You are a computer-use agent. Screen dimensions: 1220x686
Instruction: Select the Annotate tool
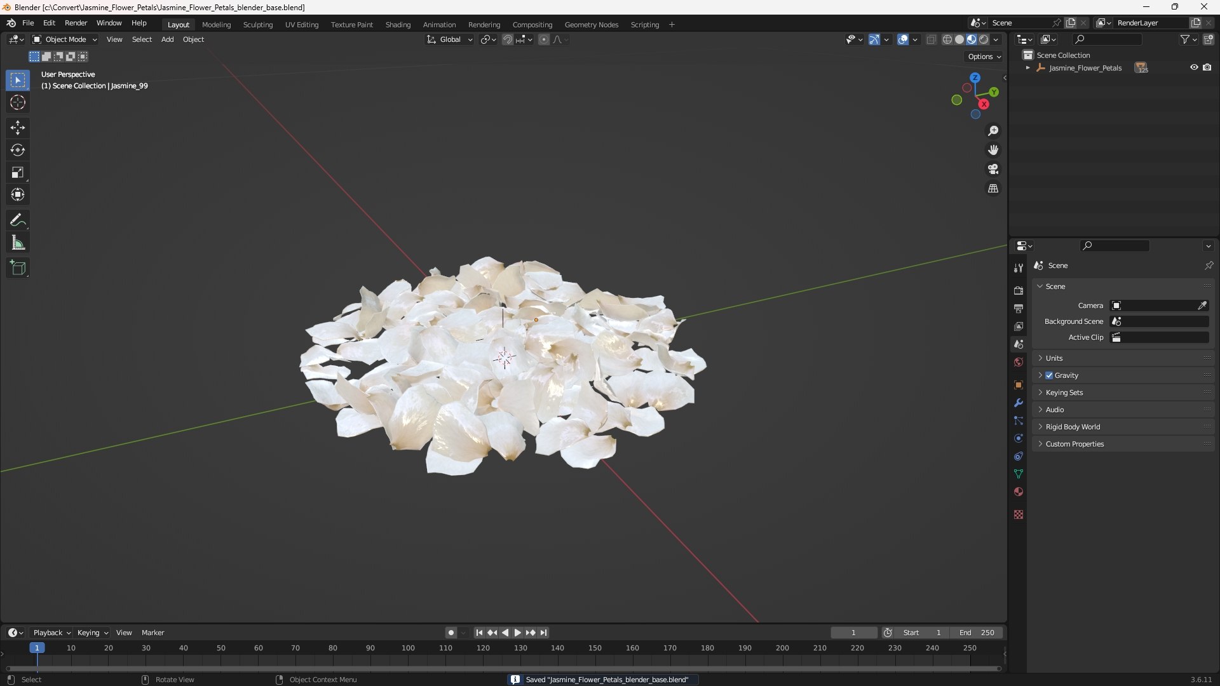click(x=18, y=220)
